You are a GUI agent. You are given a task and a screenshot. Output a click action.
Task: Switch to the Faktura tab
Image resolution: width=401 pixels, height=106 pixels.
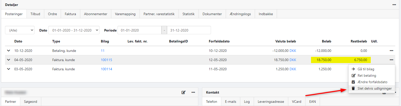(70, 14)
